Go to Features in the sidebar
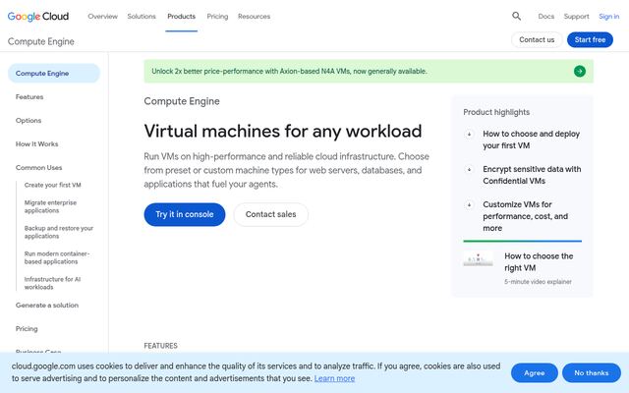This screenshot has height=393, width=629. point(29,97)
